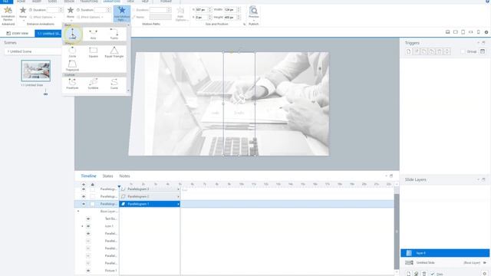Screen dimensions: 491x276
Task: Add a new slide layer
Action: coord(408,274)
